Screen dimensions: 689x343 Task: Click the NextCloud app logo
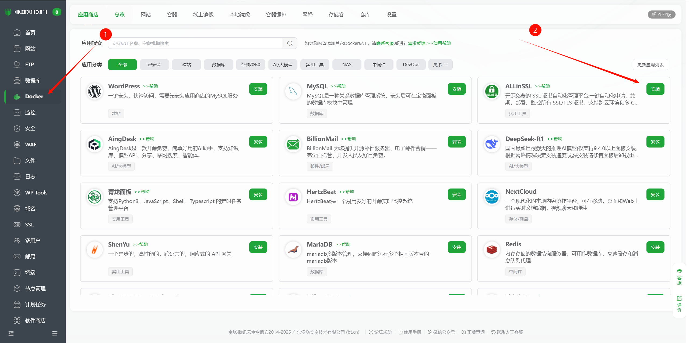491,197
